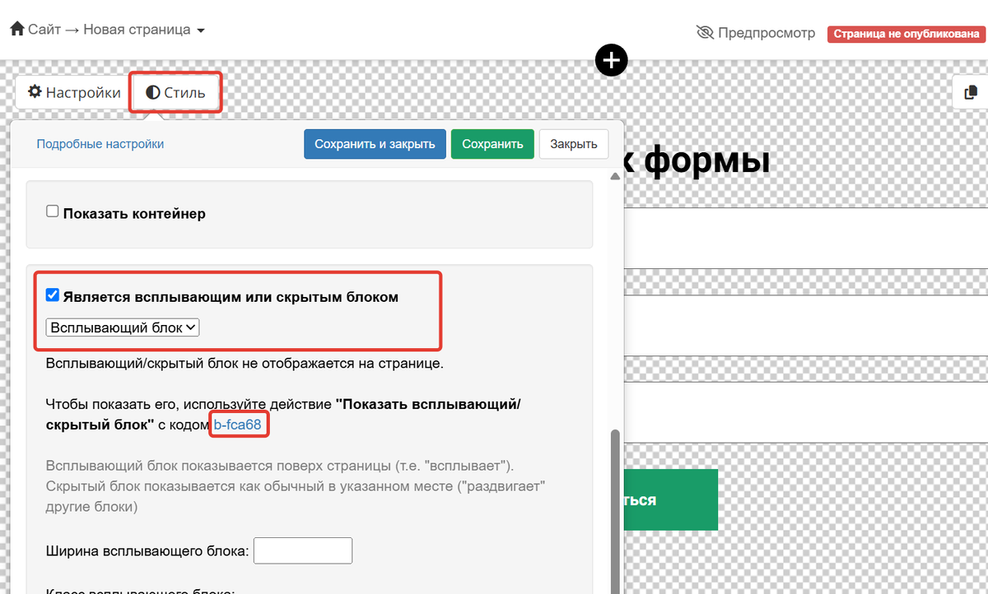Click the block code link b-fca68
Viewport: 988px width, 594px height.
(x=237, y=425)
